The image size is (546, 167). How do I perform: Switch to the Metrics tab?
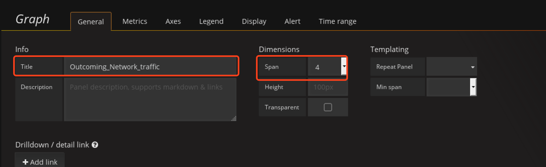(135, 21)
